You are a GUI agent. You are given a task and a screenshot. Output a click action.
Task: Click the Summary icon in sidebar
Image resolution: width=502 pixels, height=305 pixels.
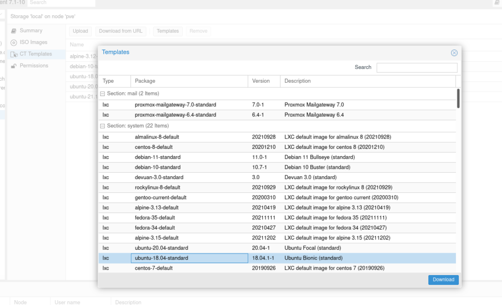pos(13,31)
